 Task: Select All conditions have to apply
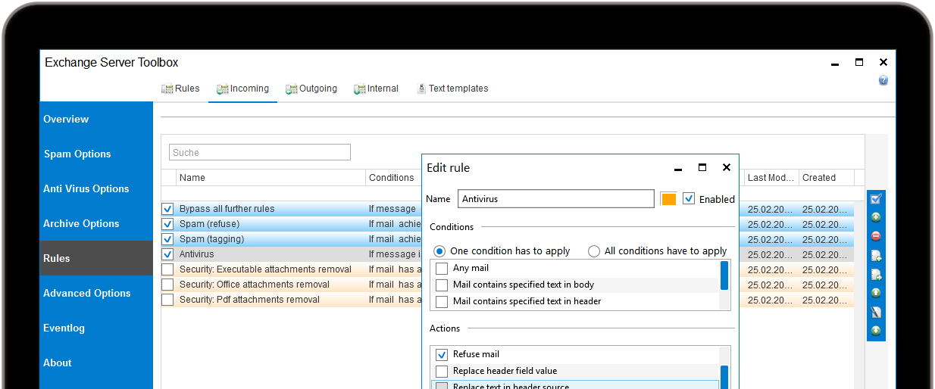tap(594, 251)
